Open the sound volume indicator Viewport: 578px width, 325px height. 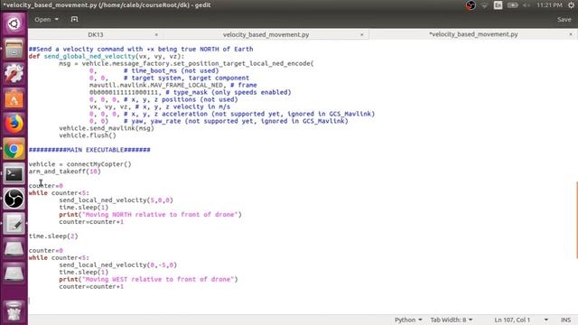point(527,5)
